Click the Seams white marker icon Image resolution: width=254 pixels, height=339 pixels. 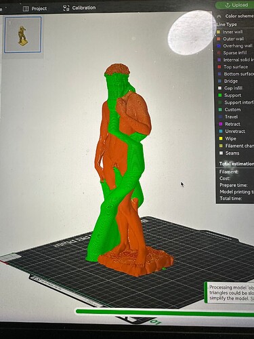[x=221, y=153]
